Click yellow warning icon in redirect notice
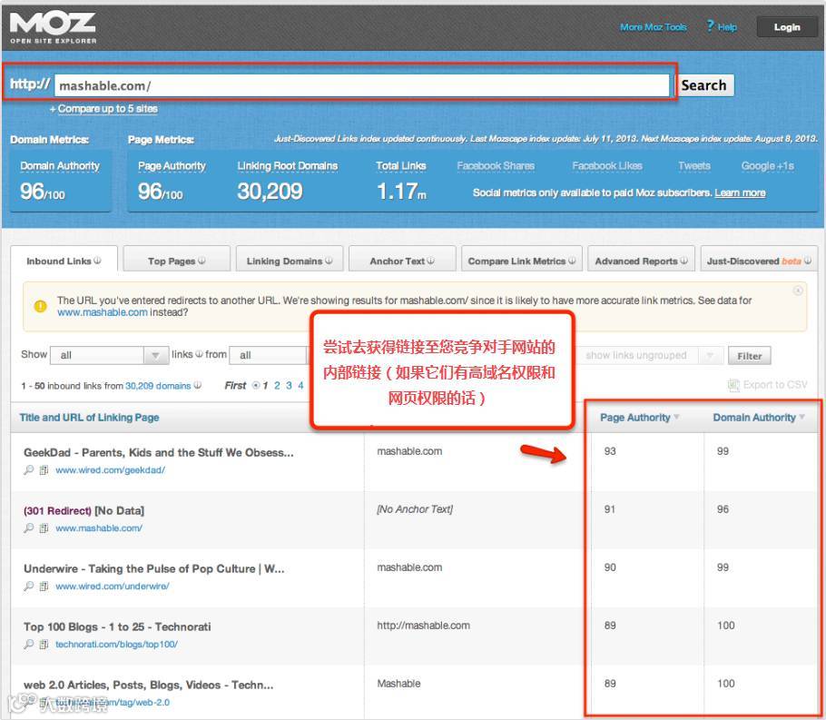 [40, 306]
